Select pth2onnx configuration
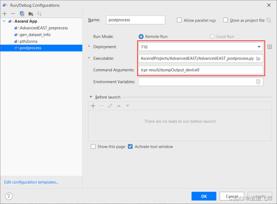The height and width of the screenshot is (204, 277). pos(29,41)
